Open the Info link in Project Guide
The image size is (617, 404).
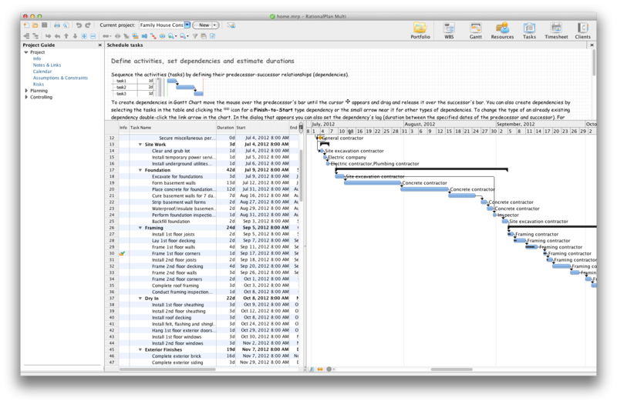click(37, 58)
